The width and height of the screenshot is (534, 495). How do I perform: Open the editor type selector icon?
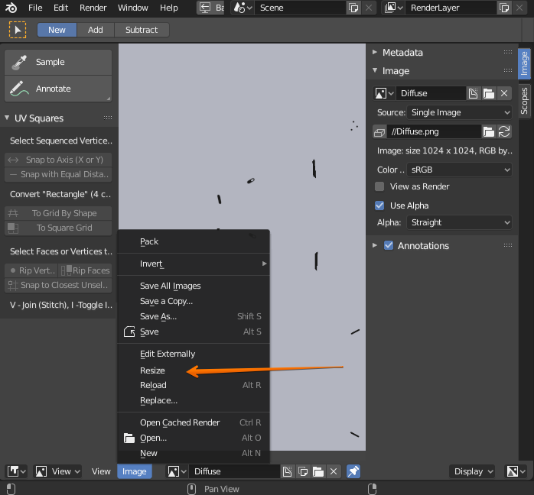[x=16, y=471]
